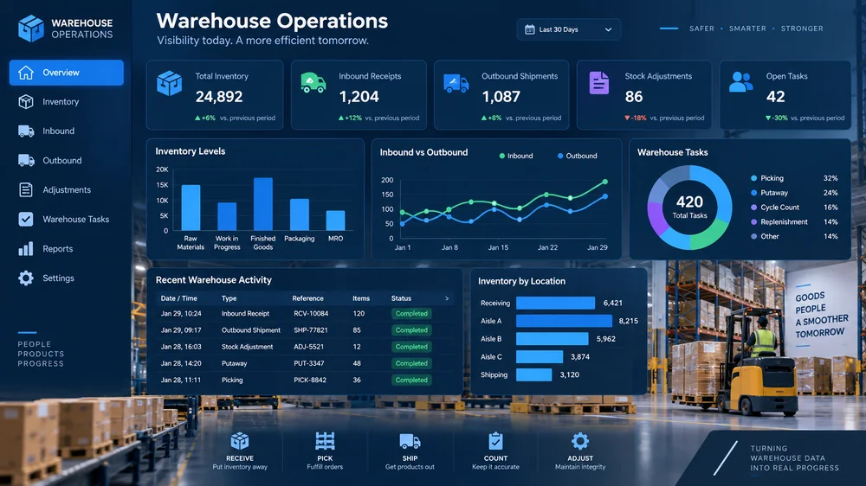Click the Aisle C value 3,874

click(x=580, y=357)
